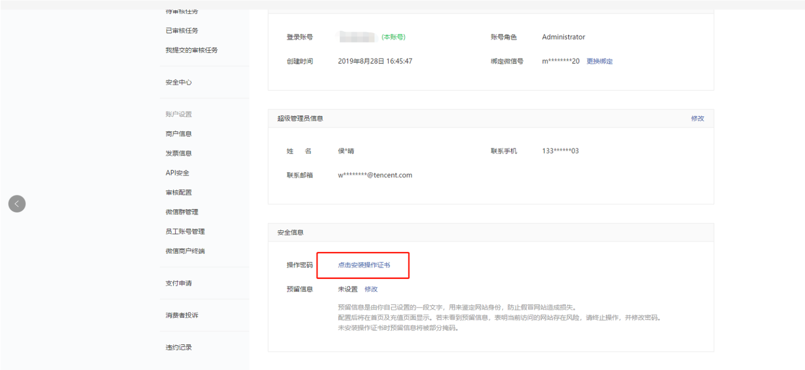Open API安全 settings
This screenshot has width=805, height=370.
point(178,173)
